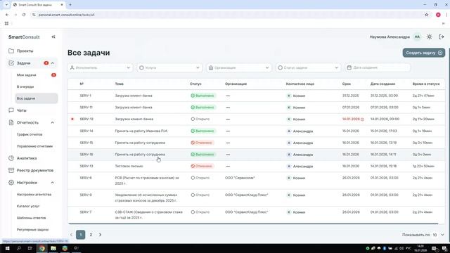Go to page 2 of tasks
Image resolution: width=450 pixels, height=253 pixels.
(91, 235)
